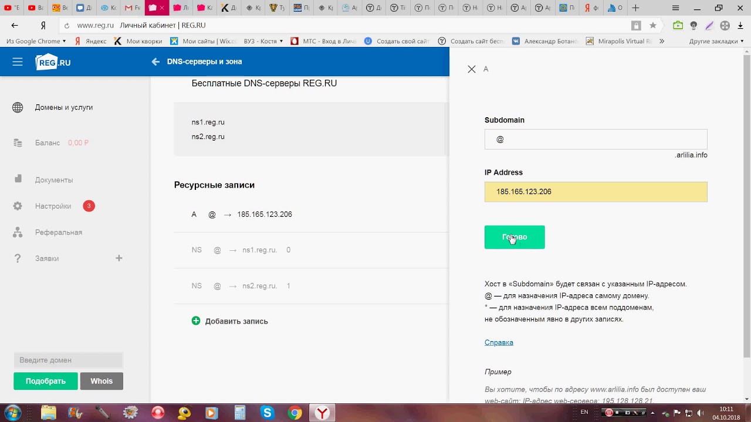
Task: Select the NS record ns2.reg.ru. row
Action: click(x=311, y=286)
